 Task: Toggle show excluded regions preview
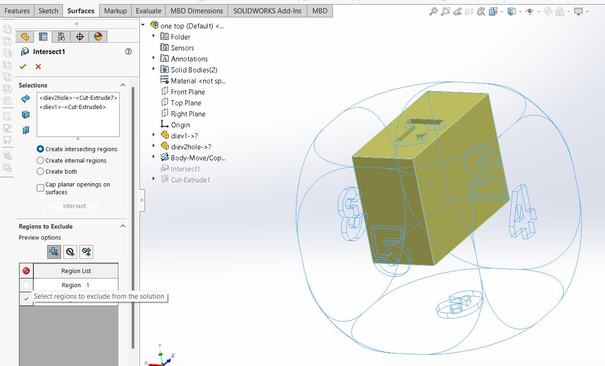pos(70,252)
